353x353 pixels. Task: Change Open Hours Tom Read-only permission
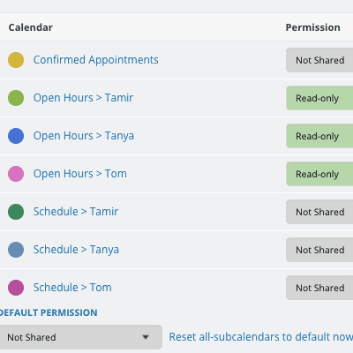pos(319,174)
